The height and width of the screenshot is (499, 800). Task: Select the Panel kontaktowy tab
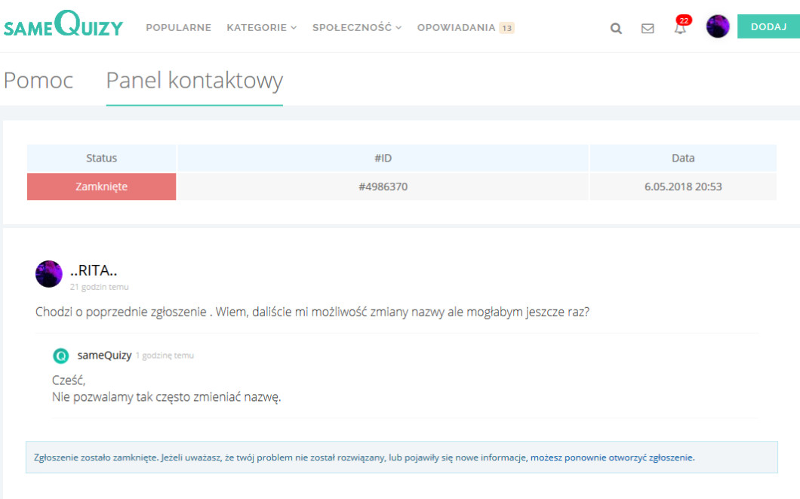[194, 80]
